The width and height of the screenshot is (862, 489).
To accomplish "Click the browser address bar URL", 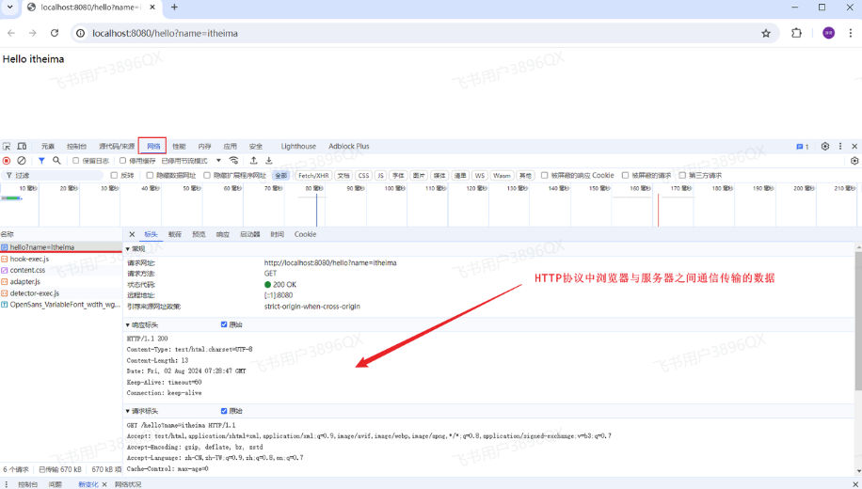I will coord(165,34).
